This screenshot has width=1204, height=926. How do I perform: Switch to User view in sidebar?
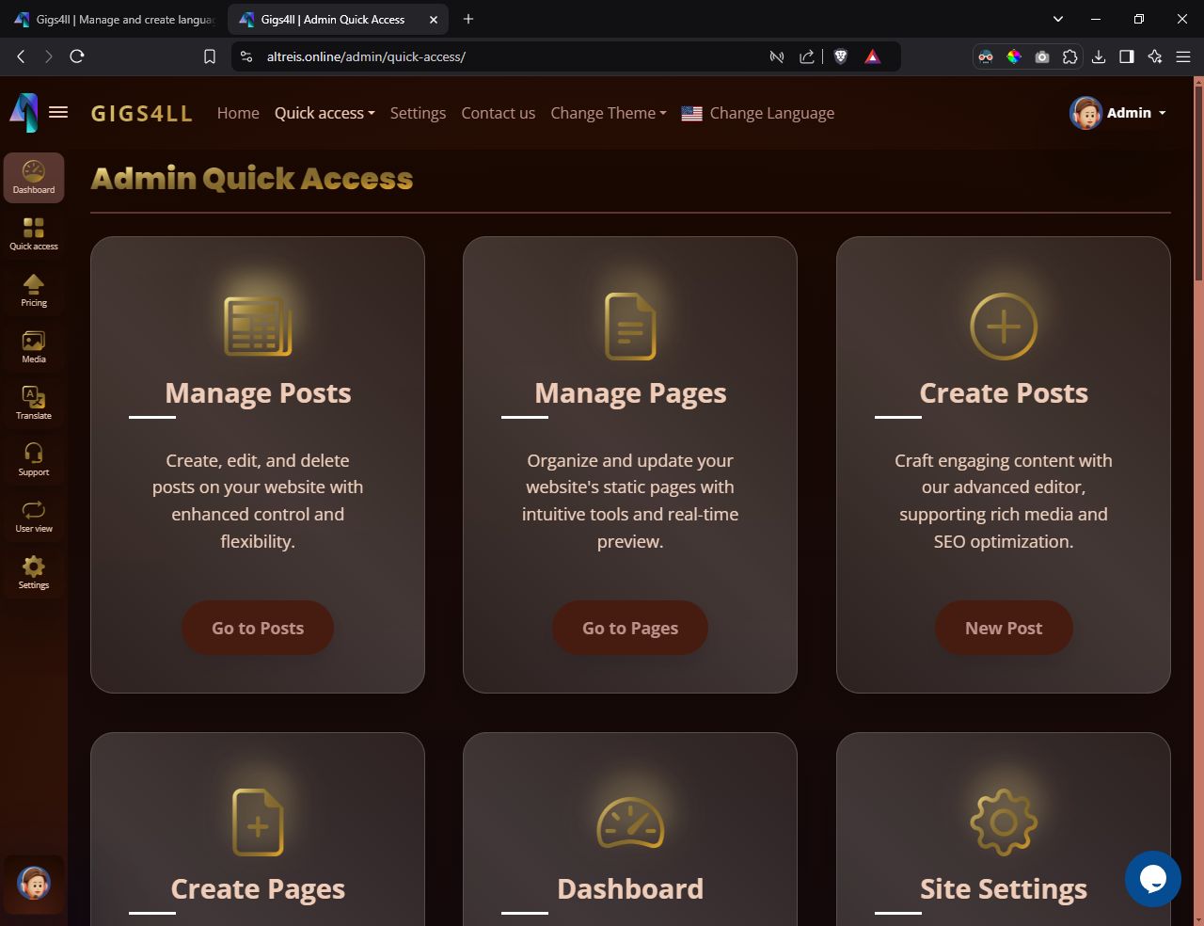pos(34,516)
